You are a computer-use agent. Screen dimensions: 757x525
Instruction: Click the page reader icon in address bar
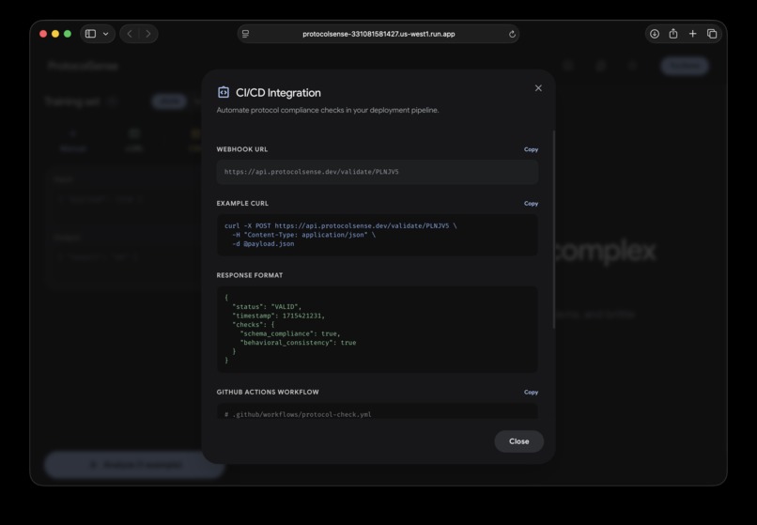coord(246,34)
